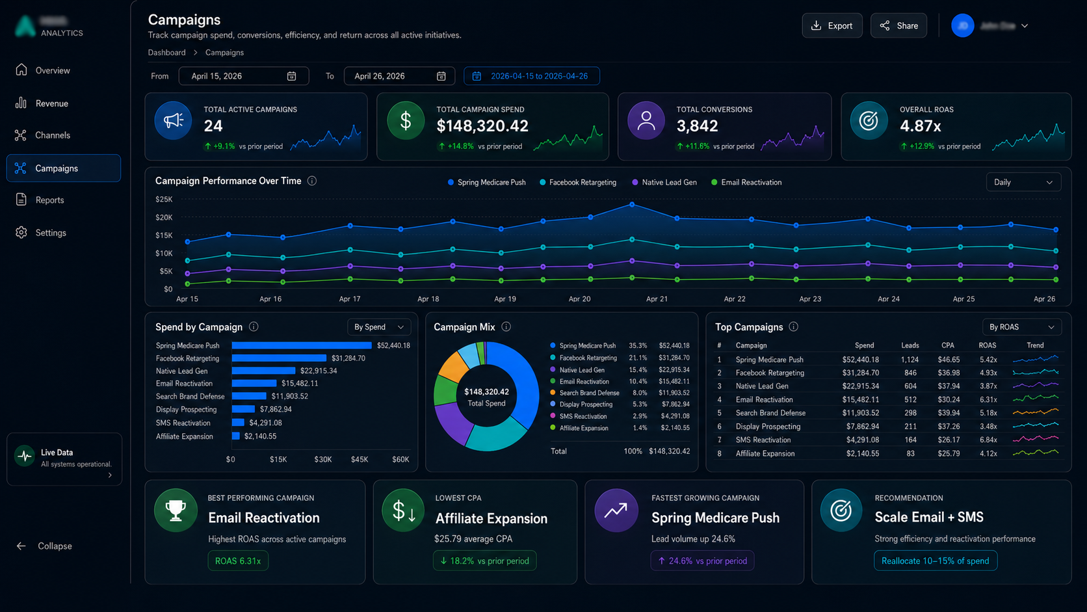Select Campaigns in sidebar
Viewport: 1087px width, 612px height.
[64, 168]
